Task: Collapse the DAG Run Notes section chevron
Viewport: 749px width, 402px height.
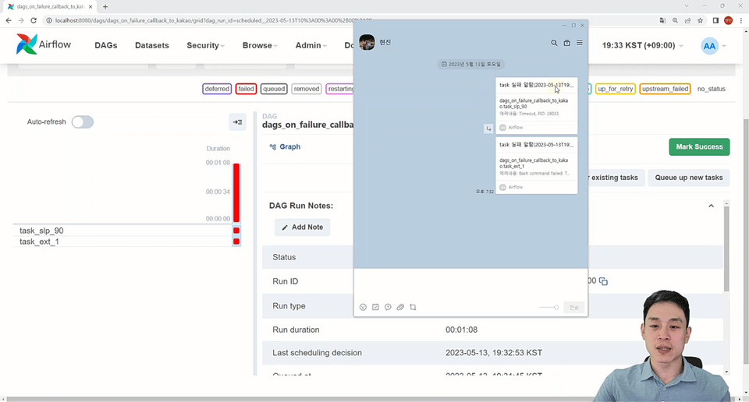Action: pos(712,206)
